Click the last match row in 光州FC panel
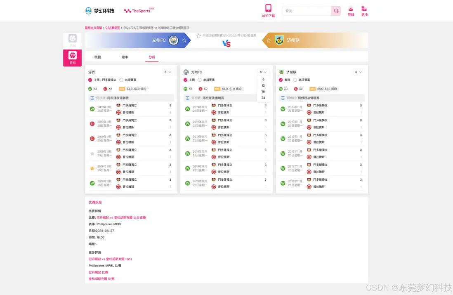This screenshot has width=453, height=295. pyautogui.click(x=226, y=183)
